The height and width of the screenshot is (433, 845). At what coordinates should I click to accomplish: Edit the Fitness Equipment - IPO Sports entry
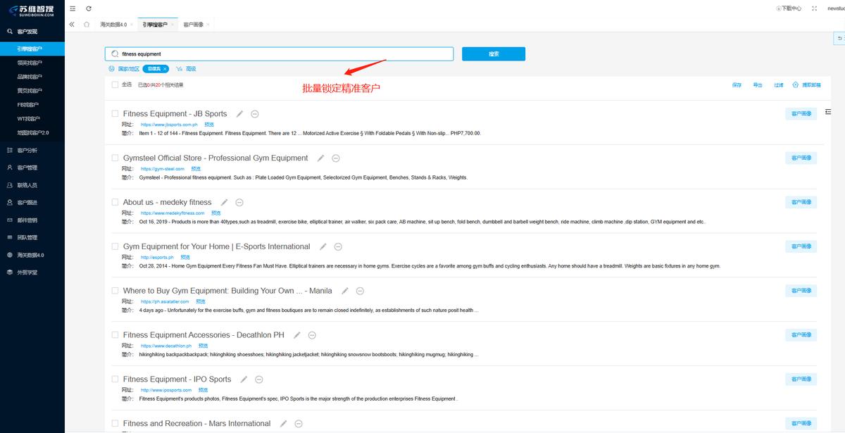click(x=244, y=379)
